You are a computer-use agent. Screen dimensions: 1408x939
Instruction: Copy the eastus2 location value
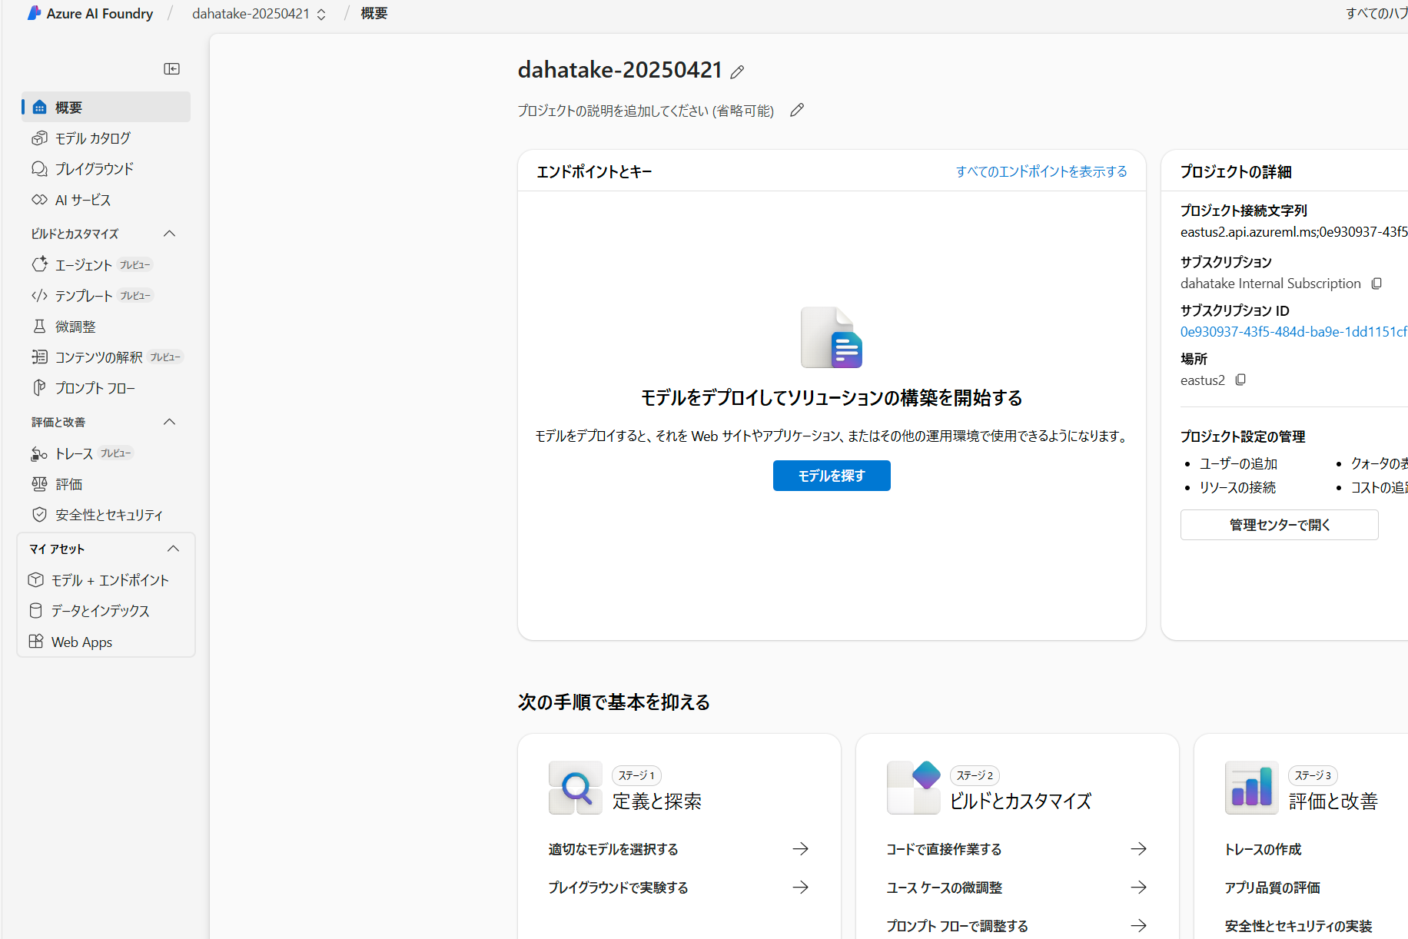(1240, 380)
